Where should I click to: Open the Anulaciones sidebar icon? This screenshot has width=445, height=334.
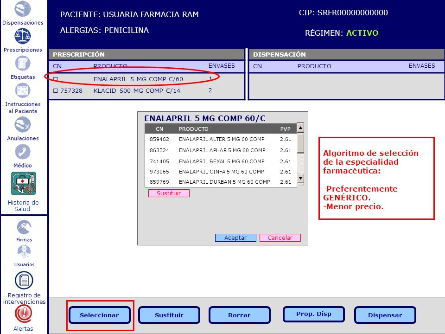pyautogui.click(x=23, y=125)
